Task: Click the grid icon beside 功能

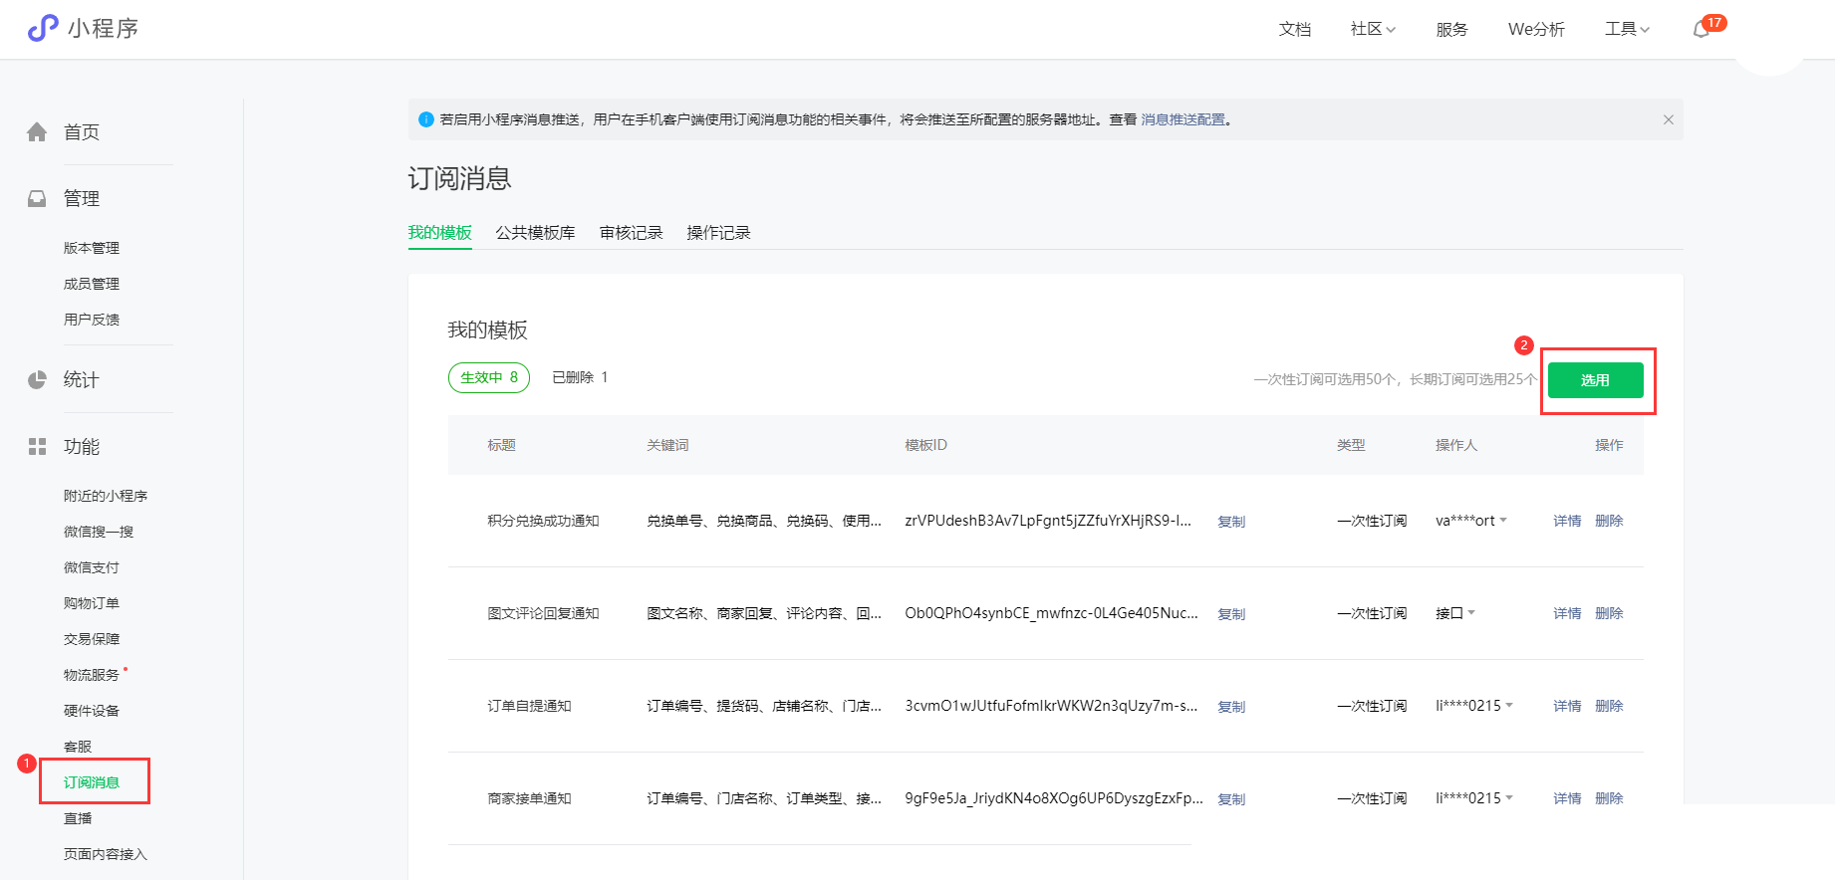Action: (37, 447)
